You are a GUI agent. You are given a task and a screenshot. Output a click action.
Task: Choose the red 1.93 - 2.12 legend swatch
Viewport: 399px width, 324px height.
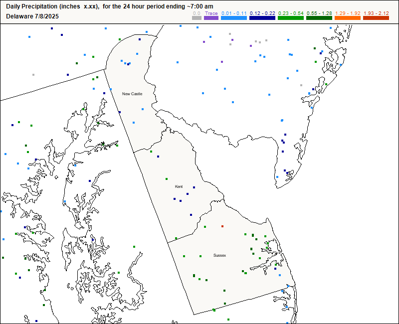tap(376, 18)
